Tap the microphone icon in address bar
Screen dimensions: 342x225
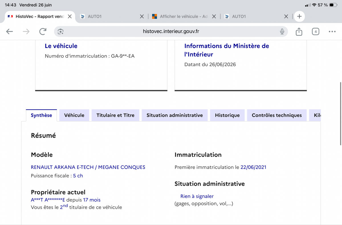[282, 31]
